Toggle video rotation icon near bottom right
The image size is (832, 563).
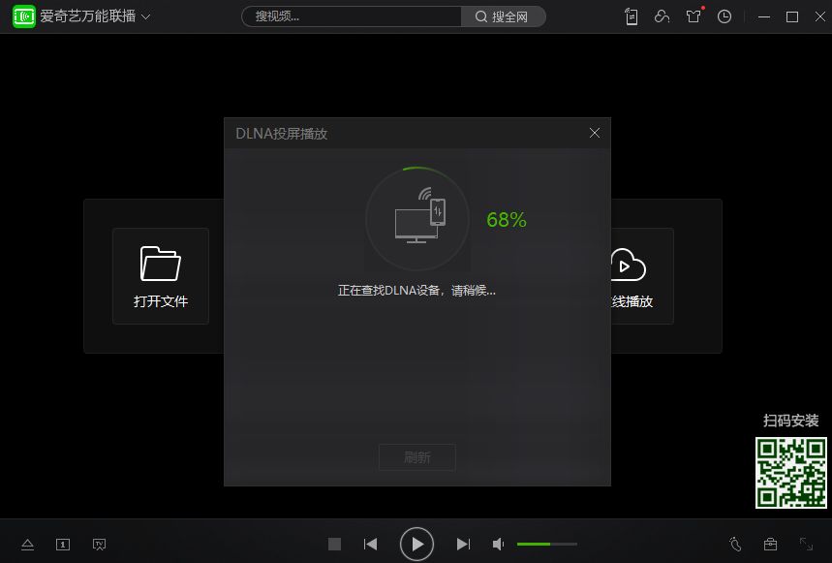735,545
